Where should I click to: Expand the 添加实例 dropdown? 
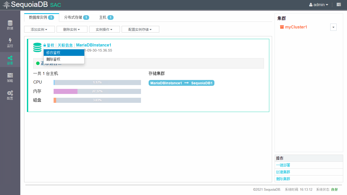(39, 29)
